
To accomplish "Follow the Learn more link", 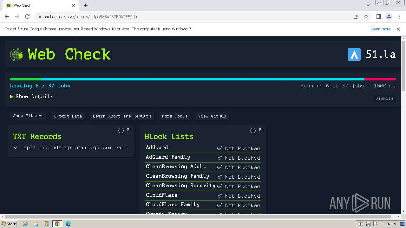I will [x=381, y=29].
